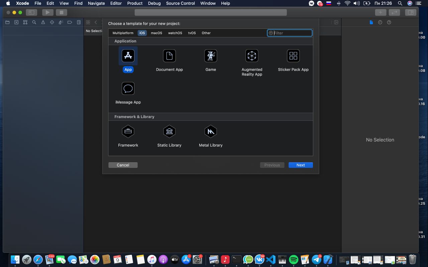Go back in editor history
428x267 pixels.
click(96, 22)
